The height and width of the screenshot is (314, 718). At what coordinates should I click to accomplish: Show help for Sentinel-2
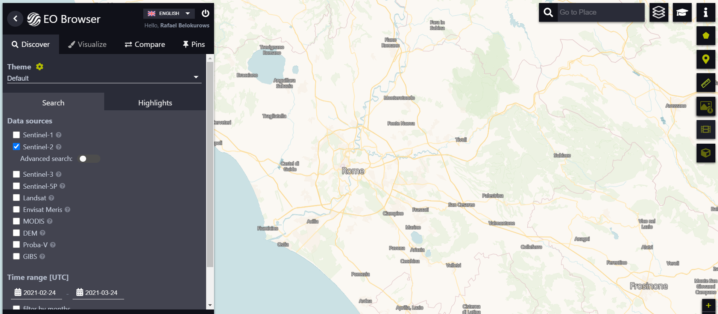[59, 147]
